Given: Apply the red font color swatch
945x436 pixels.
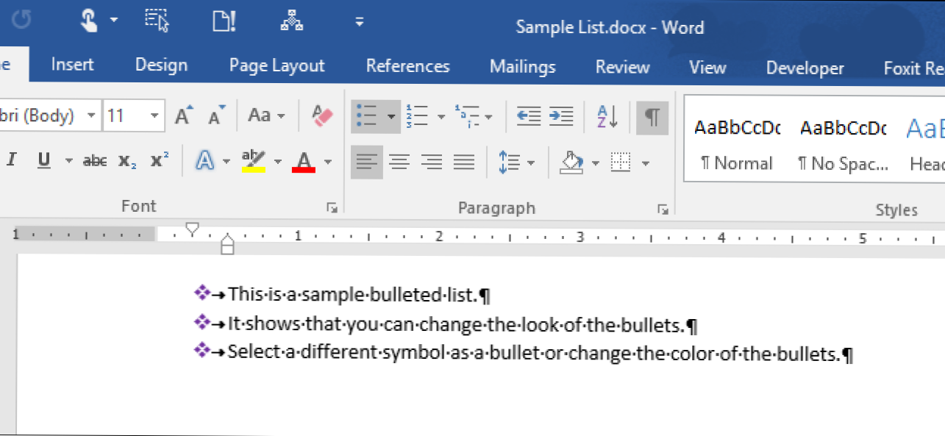Looking at the screenshot, I should click(x=304, y=161).
